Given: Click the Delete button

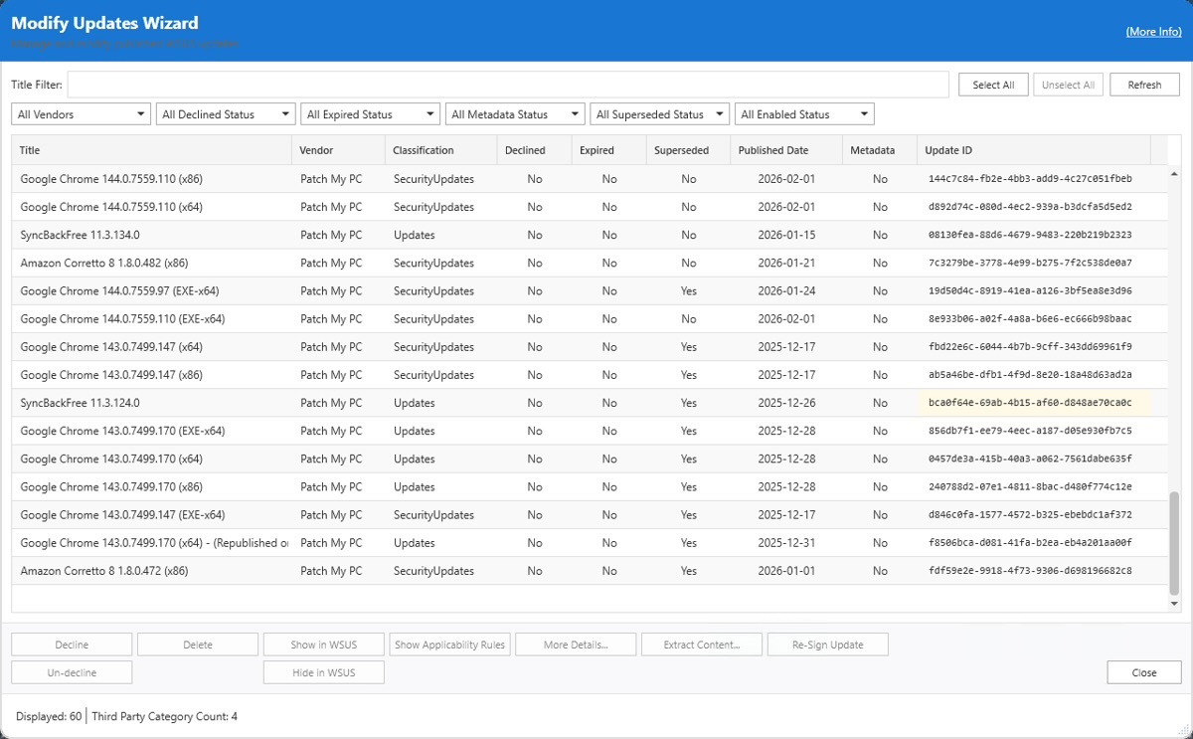Looking at the screenshot, I should click(198, 645).
